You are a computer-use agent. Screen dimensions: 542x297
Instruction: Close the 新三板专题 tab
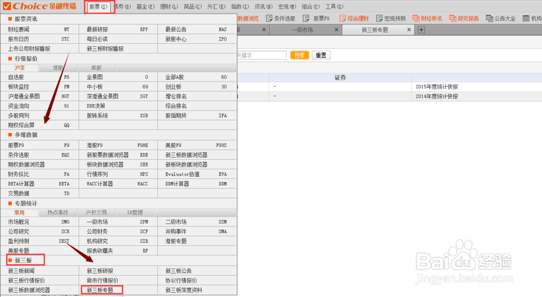409,30
